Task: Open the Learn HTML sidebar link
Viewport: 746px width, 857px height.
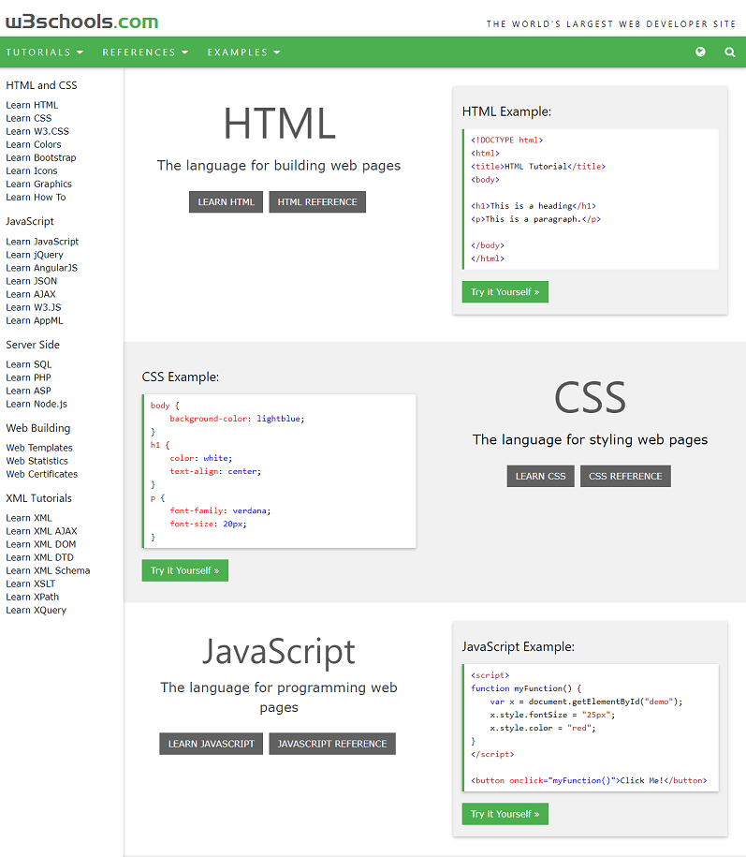Action: pos(32,105)
